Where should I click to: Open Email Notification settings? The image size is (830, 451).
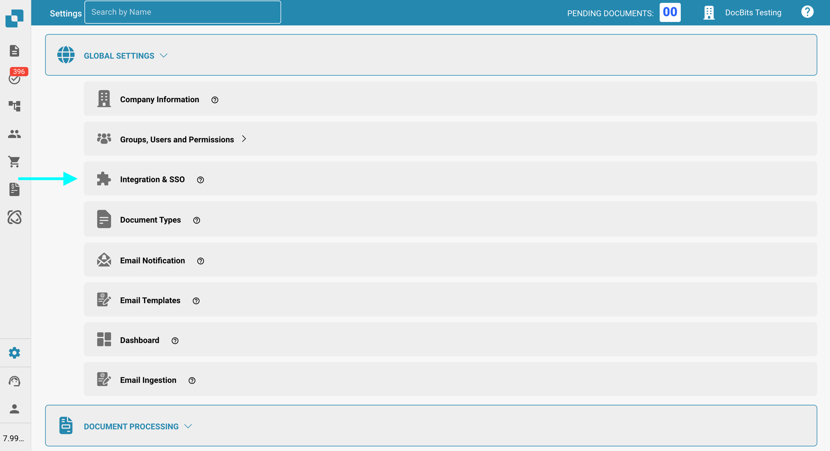152,260
